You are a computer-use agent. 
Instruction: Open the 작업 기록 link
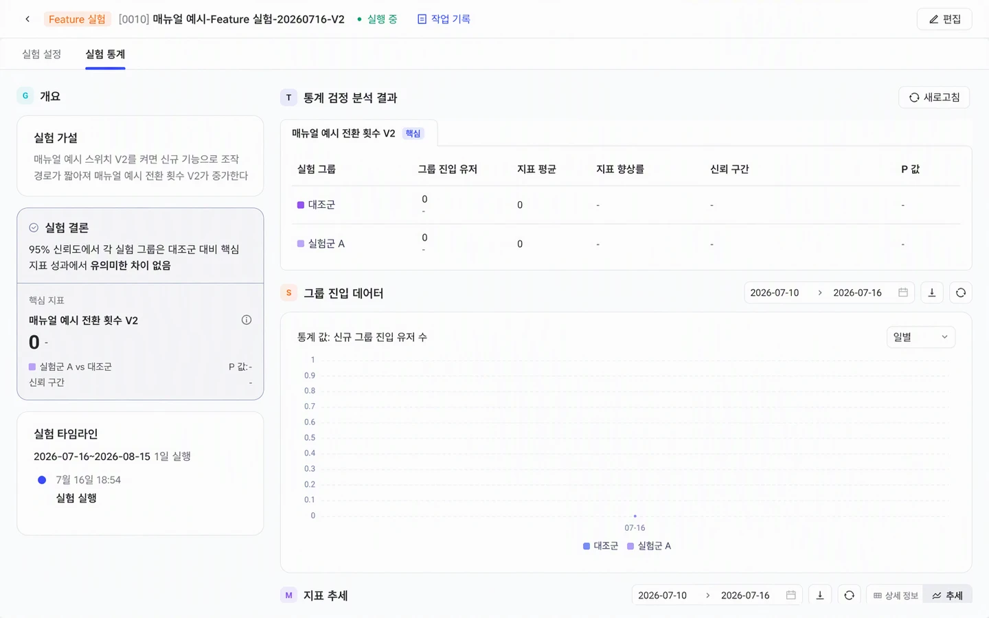pos(444,19)
